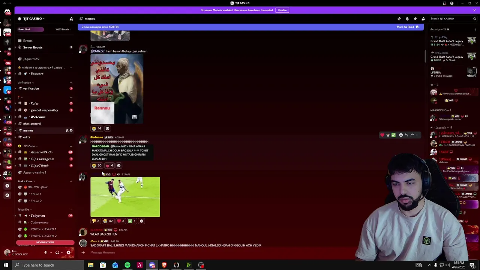The width and height of the screenshot is (480, 270).
Task: Open the Rules channel
Action: (45, 103)
